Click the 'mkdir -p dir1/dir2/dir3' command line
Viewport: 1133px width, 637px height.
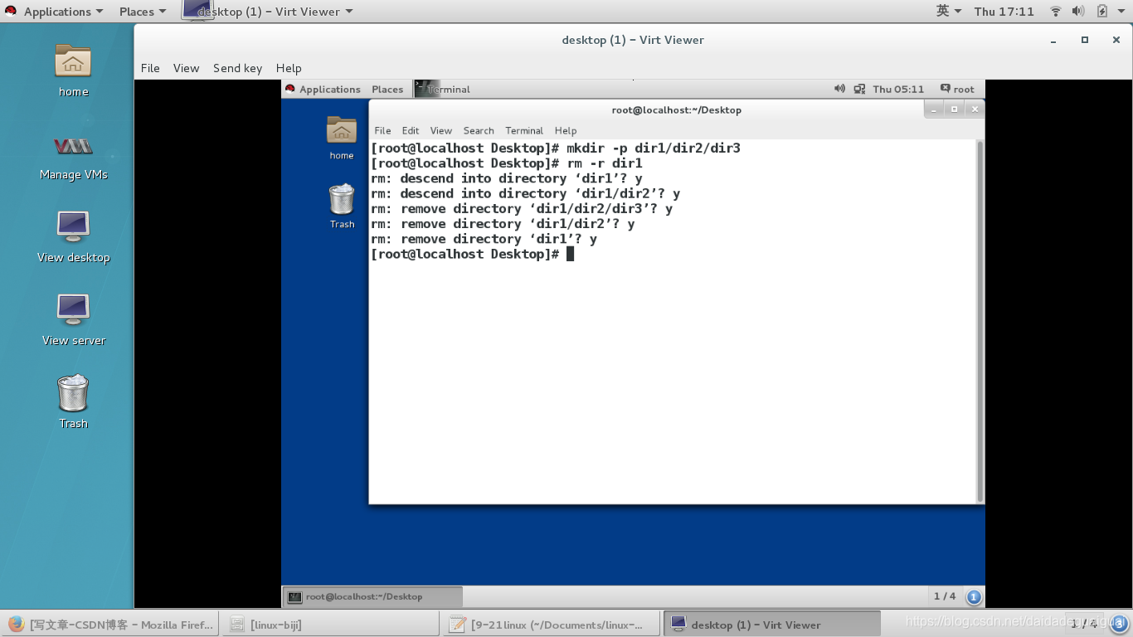pyautogui.click(x=556, y=148)
